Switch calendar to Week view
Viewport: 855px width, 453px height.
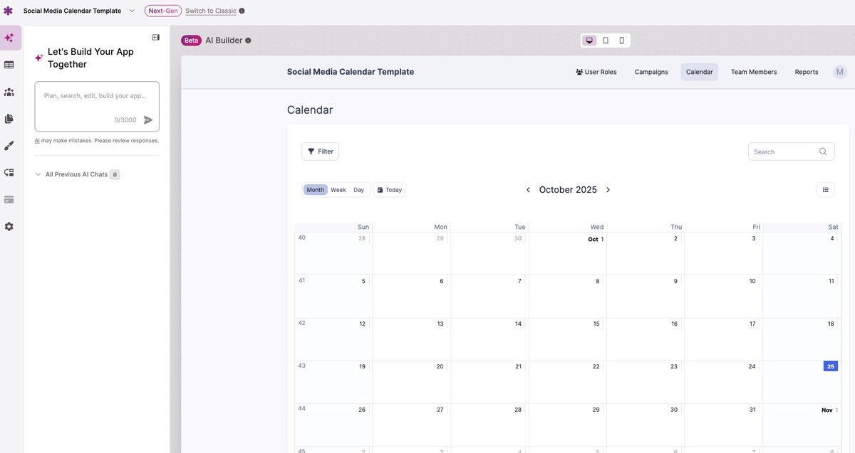point(338,190)
